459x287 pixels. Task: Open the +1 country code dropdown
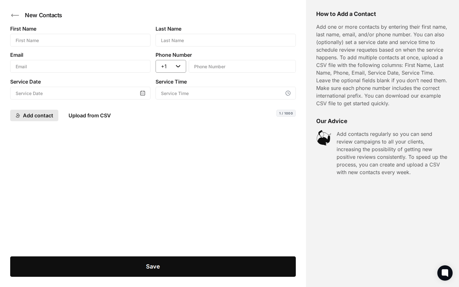coord(171,66)
